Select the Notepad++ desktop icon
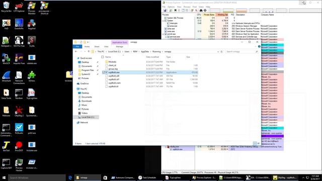322x181 pixels. click(7, 42)
